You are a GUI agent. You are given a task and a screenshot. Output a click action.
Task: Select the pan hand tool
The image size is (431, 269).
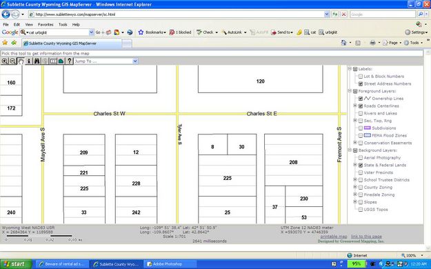(x=21, y=61)
